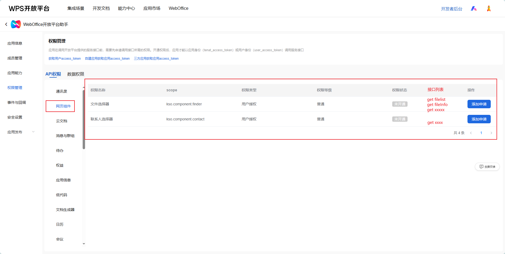The height and width of the screenshot is (254, 505).
Task: Switch to the 数据权限 tab
Action: [x=75, y=74]
